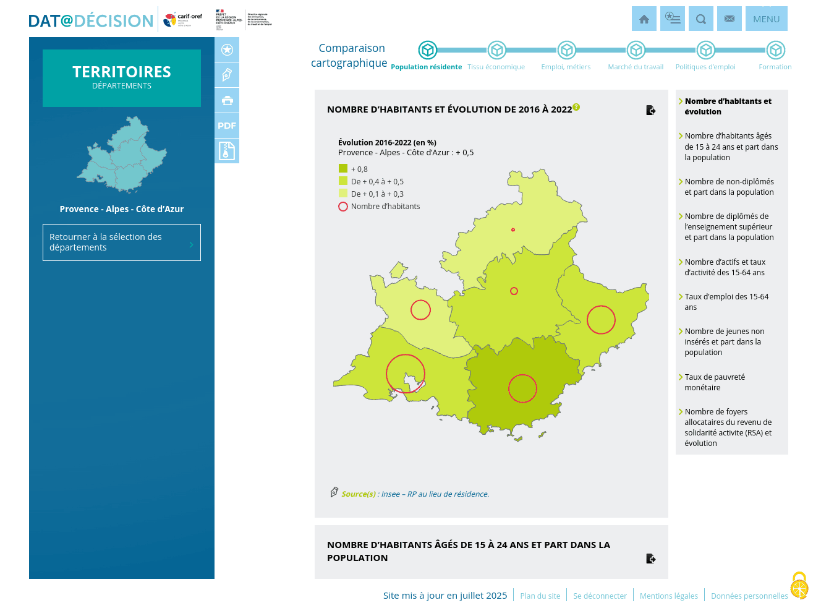The height and width of the screenshot is (608, 821).
Task: Return to the department selection
Action: point(122,242)
